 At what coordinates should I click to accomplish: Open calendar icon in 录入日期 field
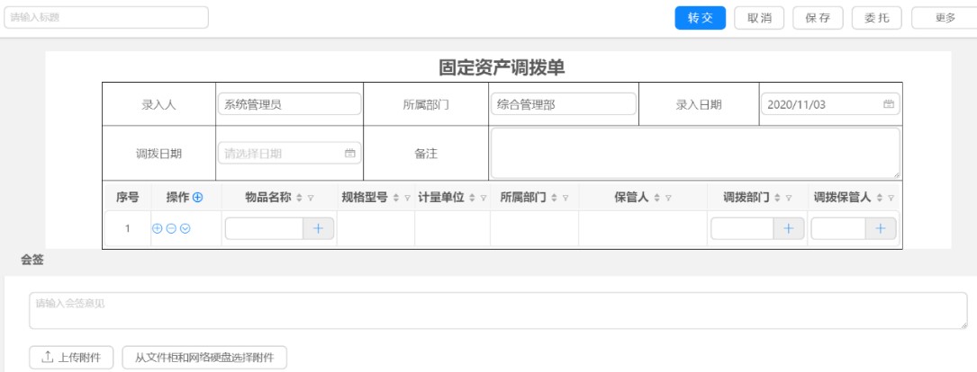click(x=889, y=104)
